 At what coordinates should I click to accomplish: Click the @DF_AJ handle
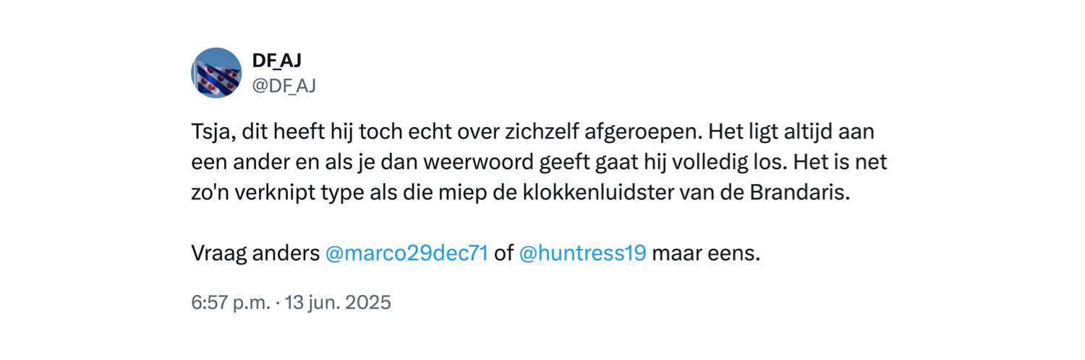point(284,86)
